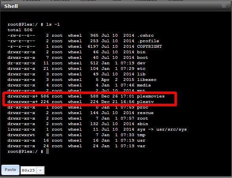Click the blinking cursor at the bottom prompt
This screenshot has width=232, height=178.
[x=47, y=151]
